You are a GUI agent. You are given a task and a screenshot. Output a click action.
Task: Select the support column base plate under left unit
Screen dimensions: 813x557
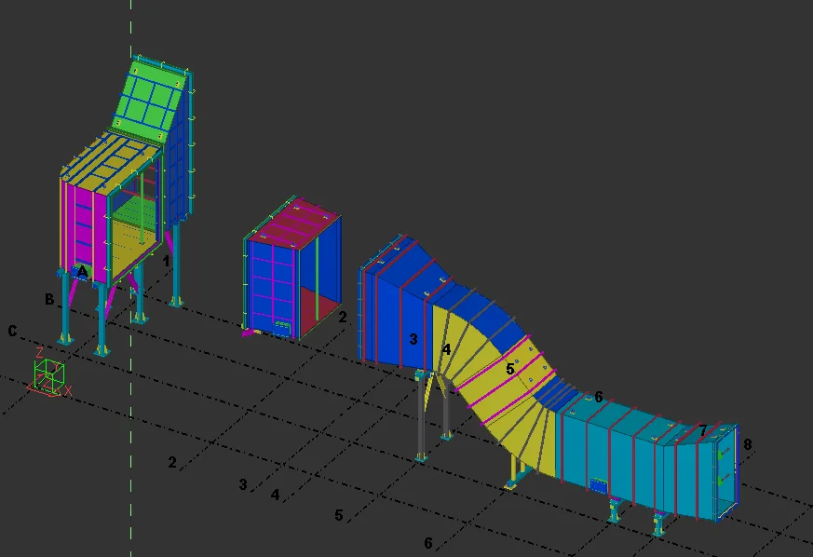(101, 349)
